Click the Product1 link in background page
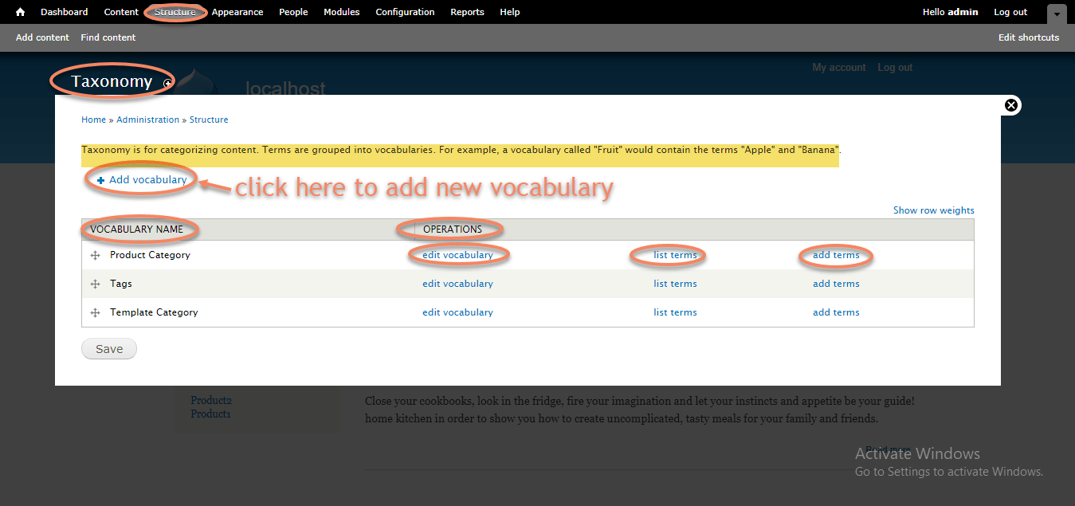Image resolution: width=1075 pixels, height=506 pixels. point(211,414)
